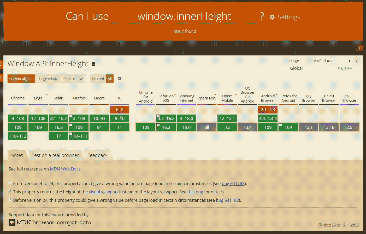This screenshot has height=234, width=366.
Task: Toggle the Filtered browsers option
Action: (98, 79)
